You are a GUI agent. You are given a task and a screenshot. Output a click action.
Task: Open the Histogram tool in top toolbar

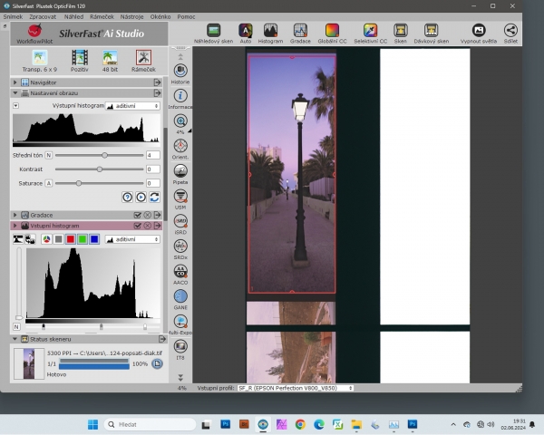click(x=270, y=34)
